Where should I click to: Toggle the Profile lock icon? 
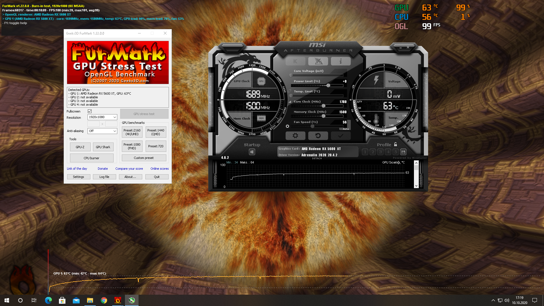click(x=396, y=144)
